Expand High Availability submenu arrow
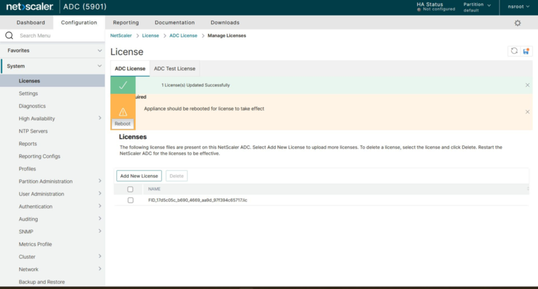Viewport: 538px width, 289px height. [100, 118]
